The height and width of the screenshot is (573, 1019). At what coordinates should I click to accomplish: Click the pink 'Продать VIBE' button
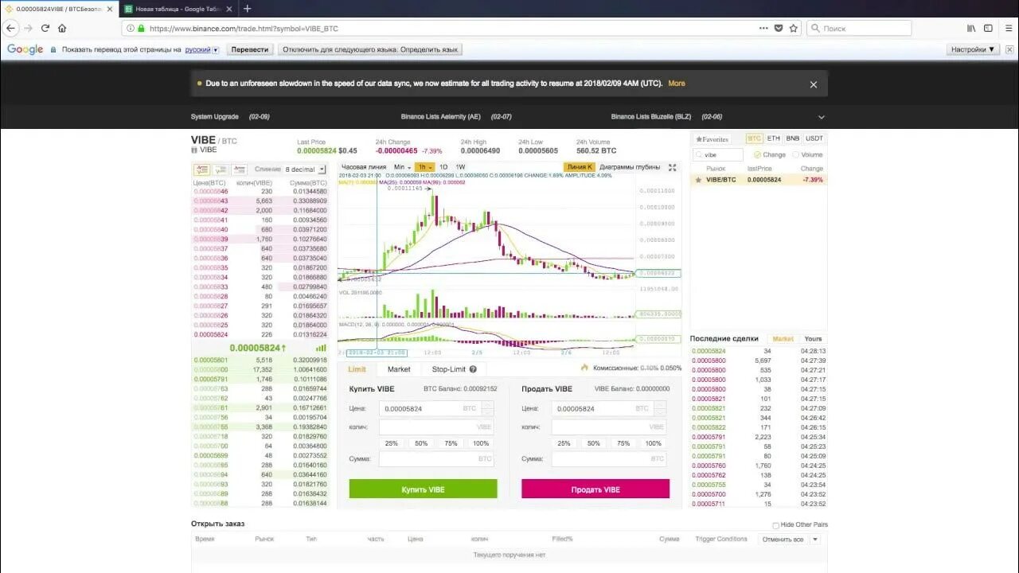coord(595,489)
